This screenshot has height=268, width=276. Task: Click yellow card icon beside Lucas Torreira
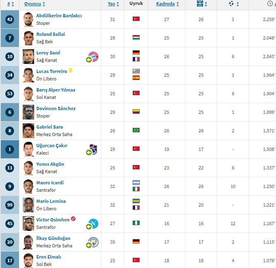pyautogui.click(x=70, y=71)
